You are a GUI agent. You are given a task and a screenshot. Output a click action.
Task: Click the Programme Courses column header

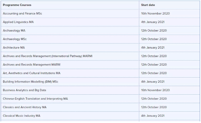click(x=17, y=5)
